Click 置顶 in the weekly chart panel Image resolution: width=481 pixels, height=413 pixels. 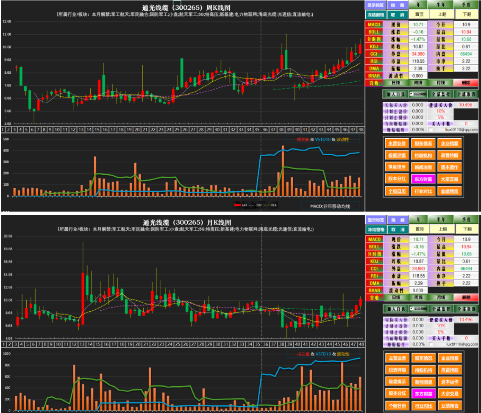point(420,14)
